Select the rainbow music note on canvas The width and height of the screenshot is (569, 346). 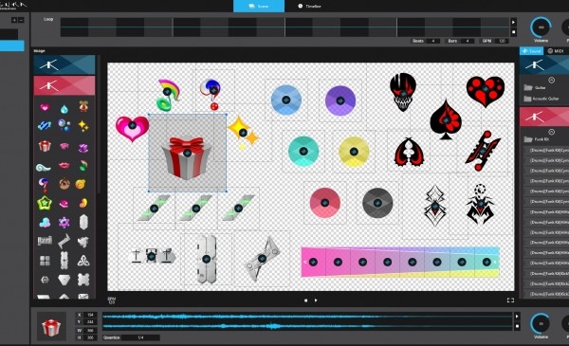pyautogui.click(x=168, y=95)
